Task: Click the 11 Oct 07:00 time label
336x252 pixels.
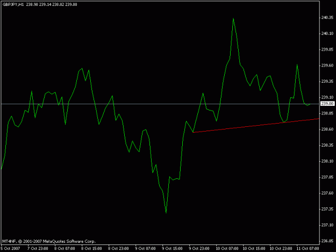Action: click(x=308, y=248)
